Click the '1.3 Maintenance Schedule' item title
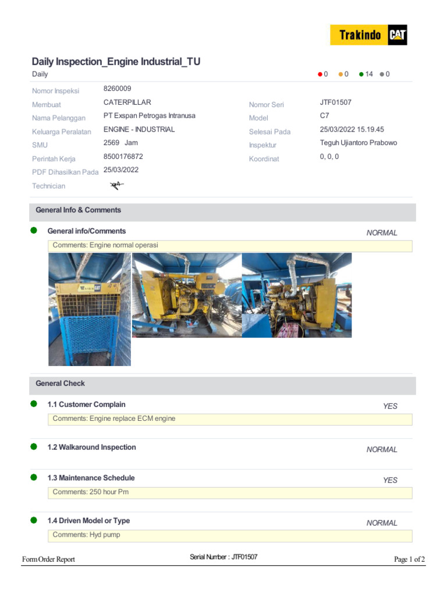Viewport: 447px width, 596px height. [91, 478]
